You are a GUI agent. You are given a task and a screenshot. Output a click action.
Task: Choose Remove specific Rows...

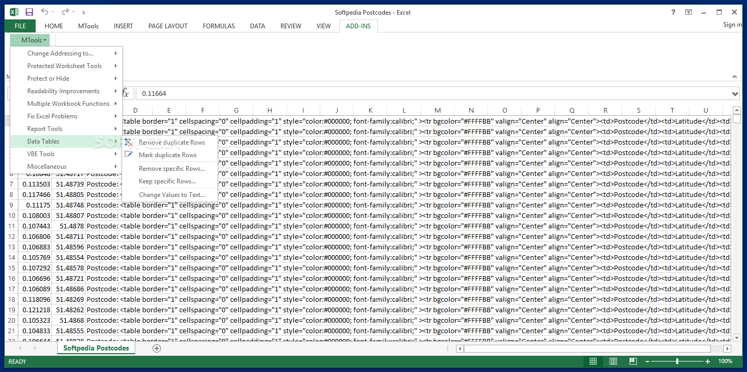coord(170,169)
